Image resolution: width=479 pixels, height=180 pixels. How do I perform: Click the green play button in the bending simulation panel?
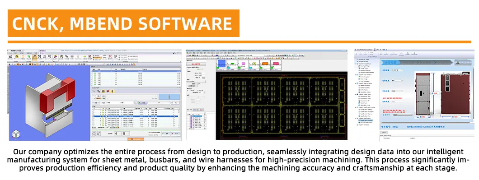pos(143,103)
